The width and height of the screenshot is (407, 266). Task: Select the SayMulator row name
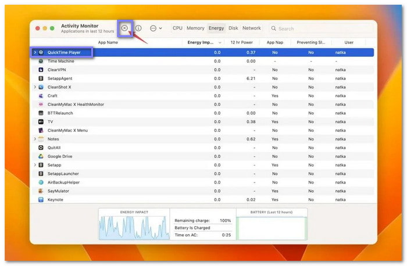point(58,191)
